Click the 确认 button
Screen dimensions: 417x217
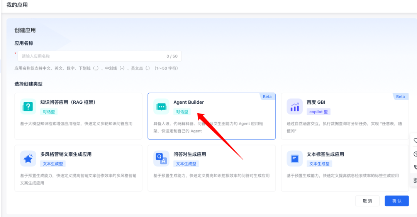(x=397, y=201)
